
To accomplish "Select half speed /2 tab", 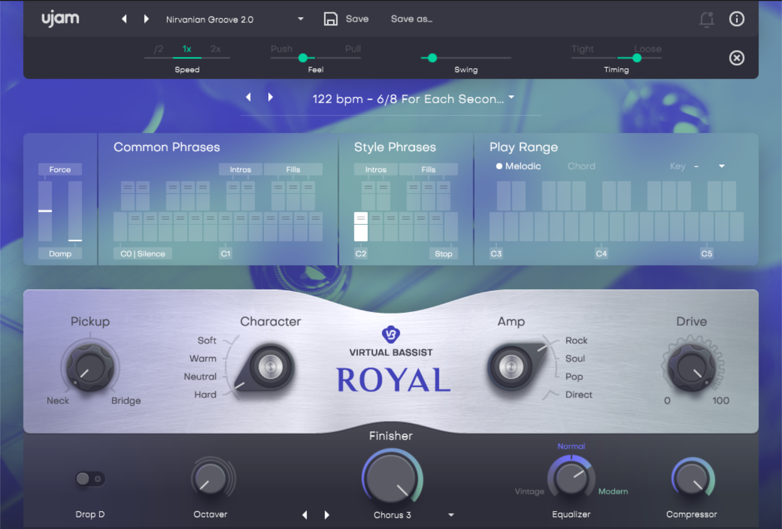I will point(158,49).
